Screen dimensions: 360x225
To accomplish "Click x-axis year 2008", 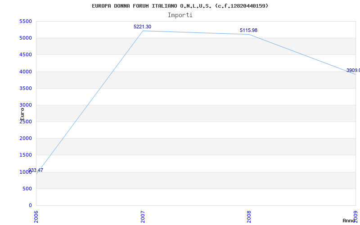I will (x=249, y=217).
